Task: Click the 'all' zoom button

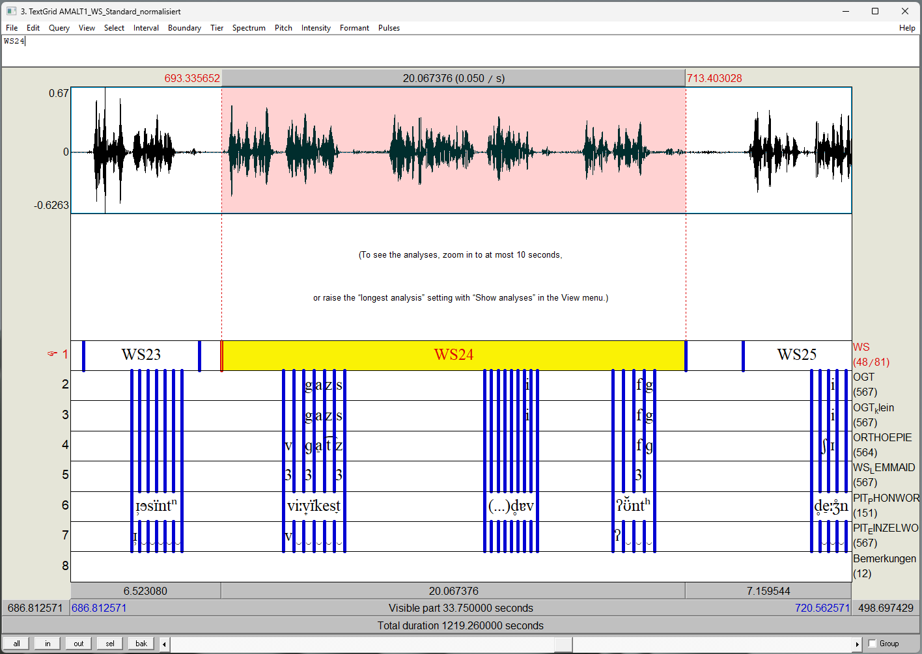Action: [x=17, y=644]
